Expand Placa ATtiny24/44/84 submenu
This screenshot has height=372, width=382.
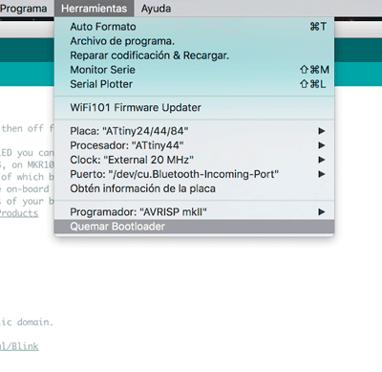[x=194, y=131]
